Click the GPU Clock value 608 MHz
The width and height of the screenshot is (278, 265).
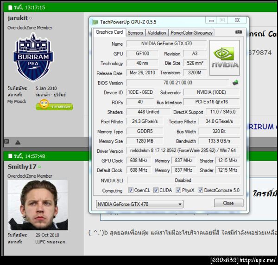click(x=139, y=160)
